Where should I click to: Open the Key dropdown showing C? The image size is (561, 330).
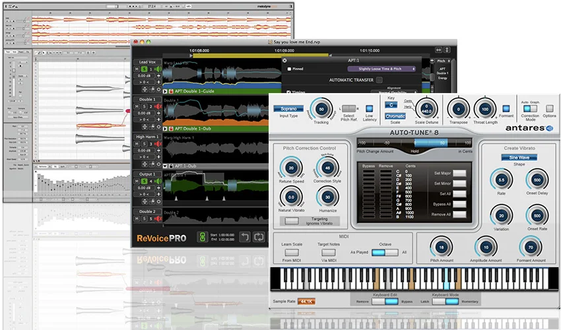(x=391, y=105)
